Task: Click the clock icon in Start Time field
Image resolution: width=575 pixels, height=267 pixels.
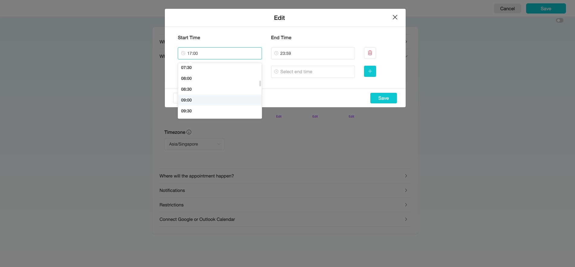Action: coord(183,53)
